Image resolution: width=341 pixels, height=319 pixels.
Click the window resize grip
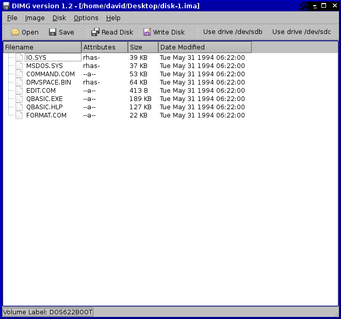tap(335, 313)
